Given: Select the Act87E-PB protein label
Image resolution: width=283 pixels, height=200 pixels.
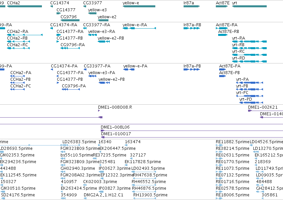Looking at the screenshot, I should [x=229, y=73].
